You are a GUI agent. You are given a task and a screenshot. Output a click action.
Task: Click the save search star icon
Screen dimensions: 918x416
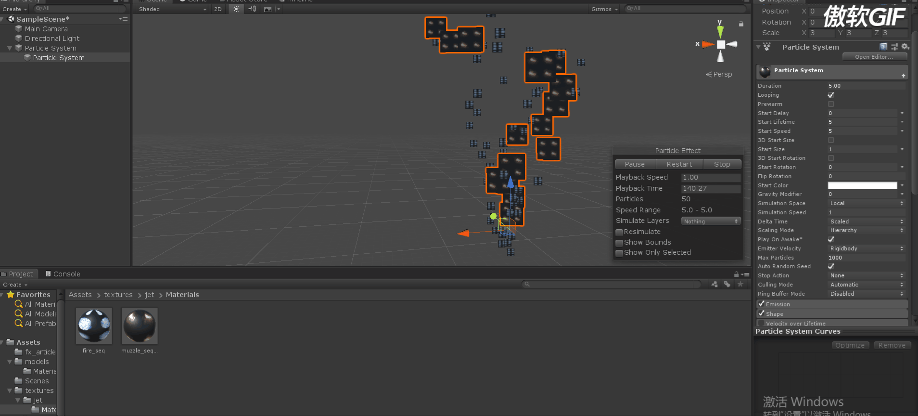(x=740, y=284)
